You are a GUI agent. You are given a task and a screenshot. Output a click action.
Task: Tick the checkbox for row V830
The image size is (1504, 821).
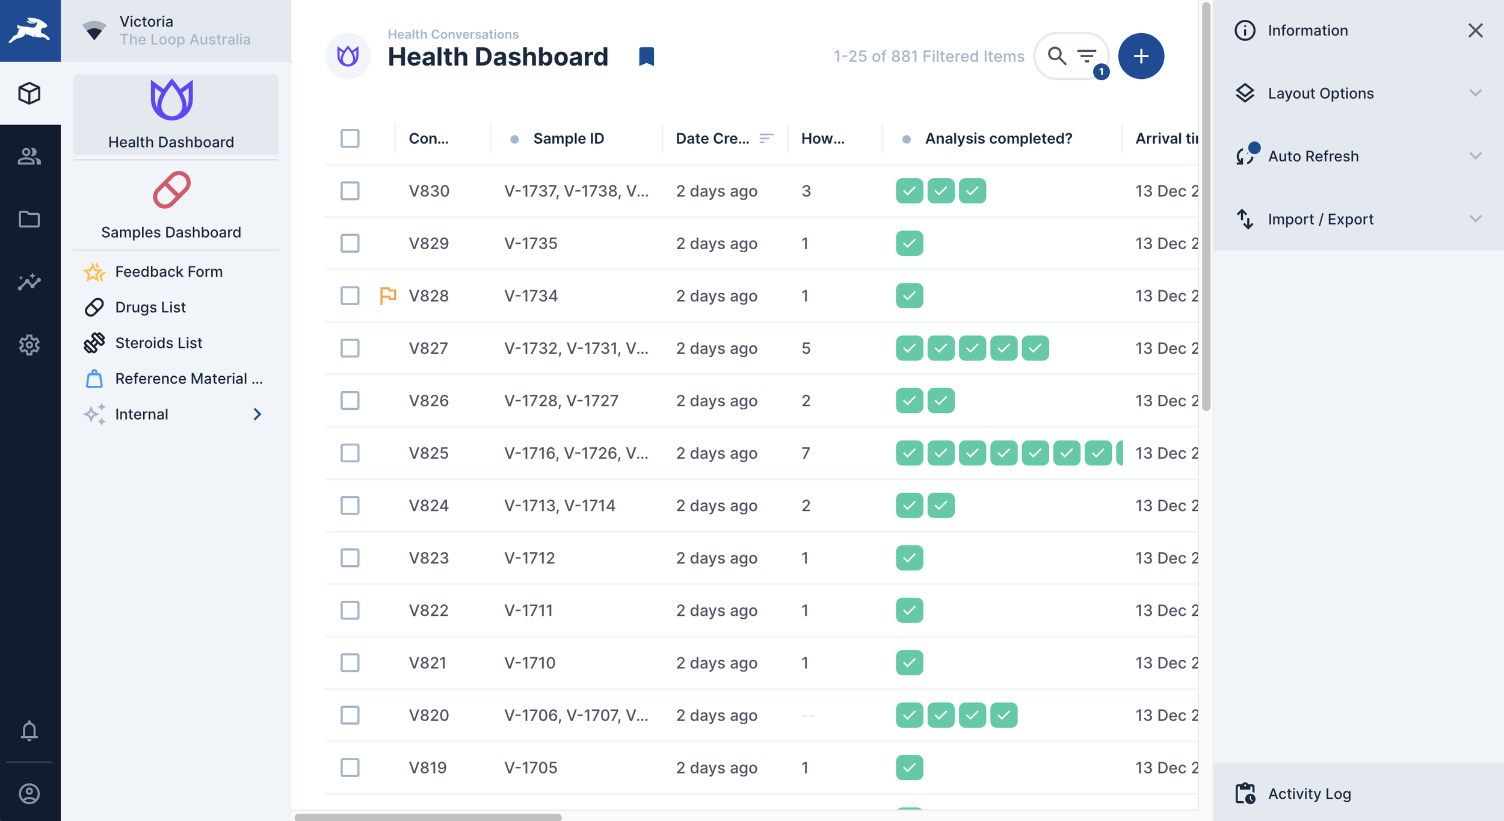click(350, 191)
